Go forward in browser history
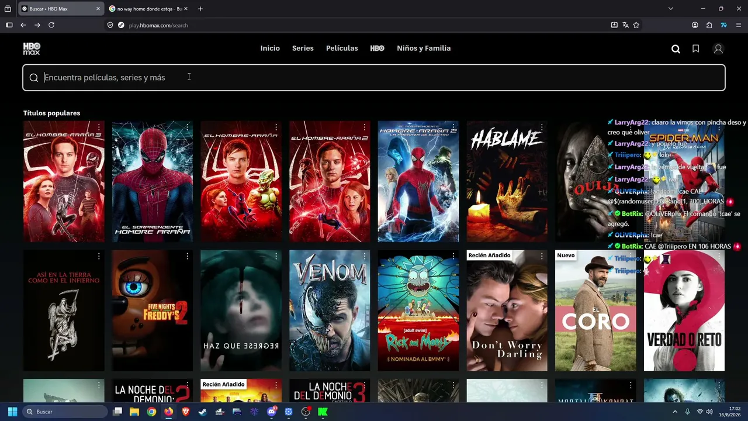Image resolution: width=748 pixels, height=421 pixels. [x=37, y=25]
